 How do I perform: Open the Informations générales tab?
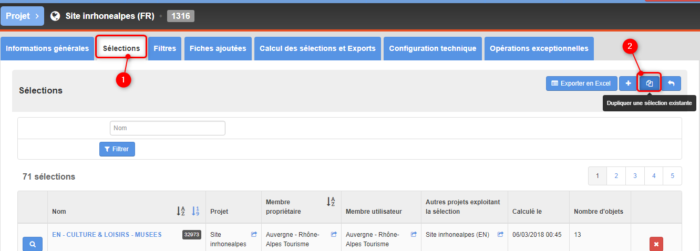click(x=47, y=48)
